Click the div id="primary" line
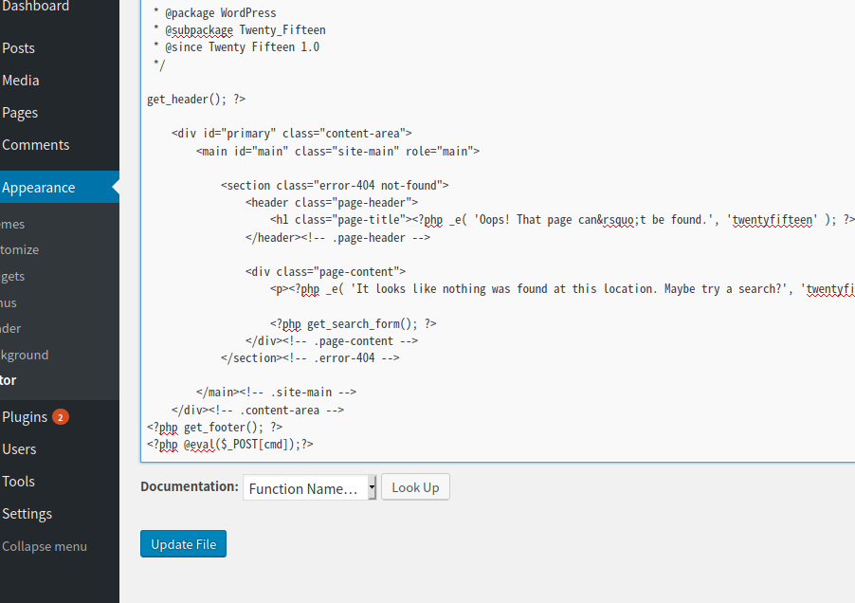The image size is (855, 603). coord(292,134)
